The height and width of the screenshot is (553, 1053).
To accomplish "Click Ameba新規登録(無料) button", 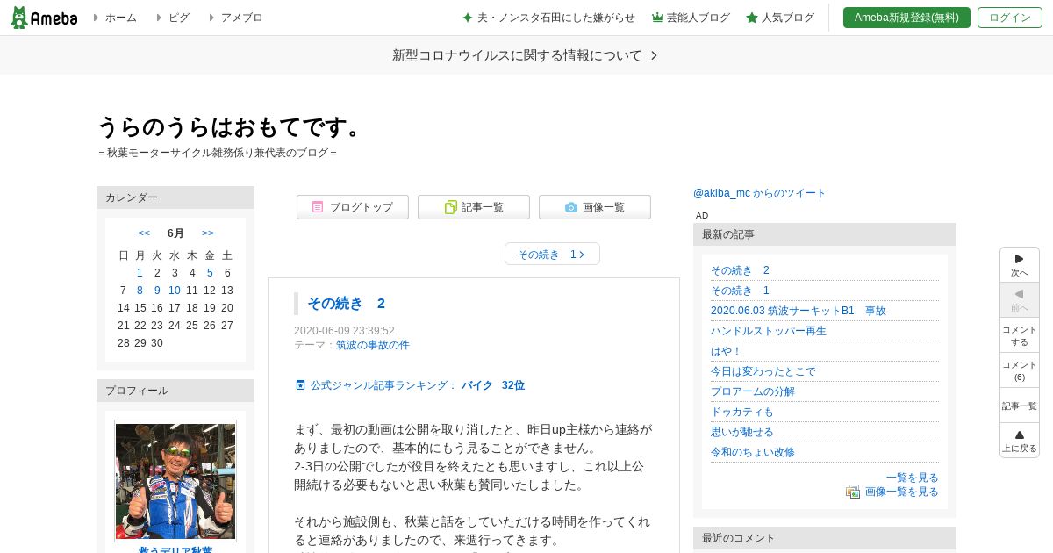I will pyautogui.click(x=906, y=18).
